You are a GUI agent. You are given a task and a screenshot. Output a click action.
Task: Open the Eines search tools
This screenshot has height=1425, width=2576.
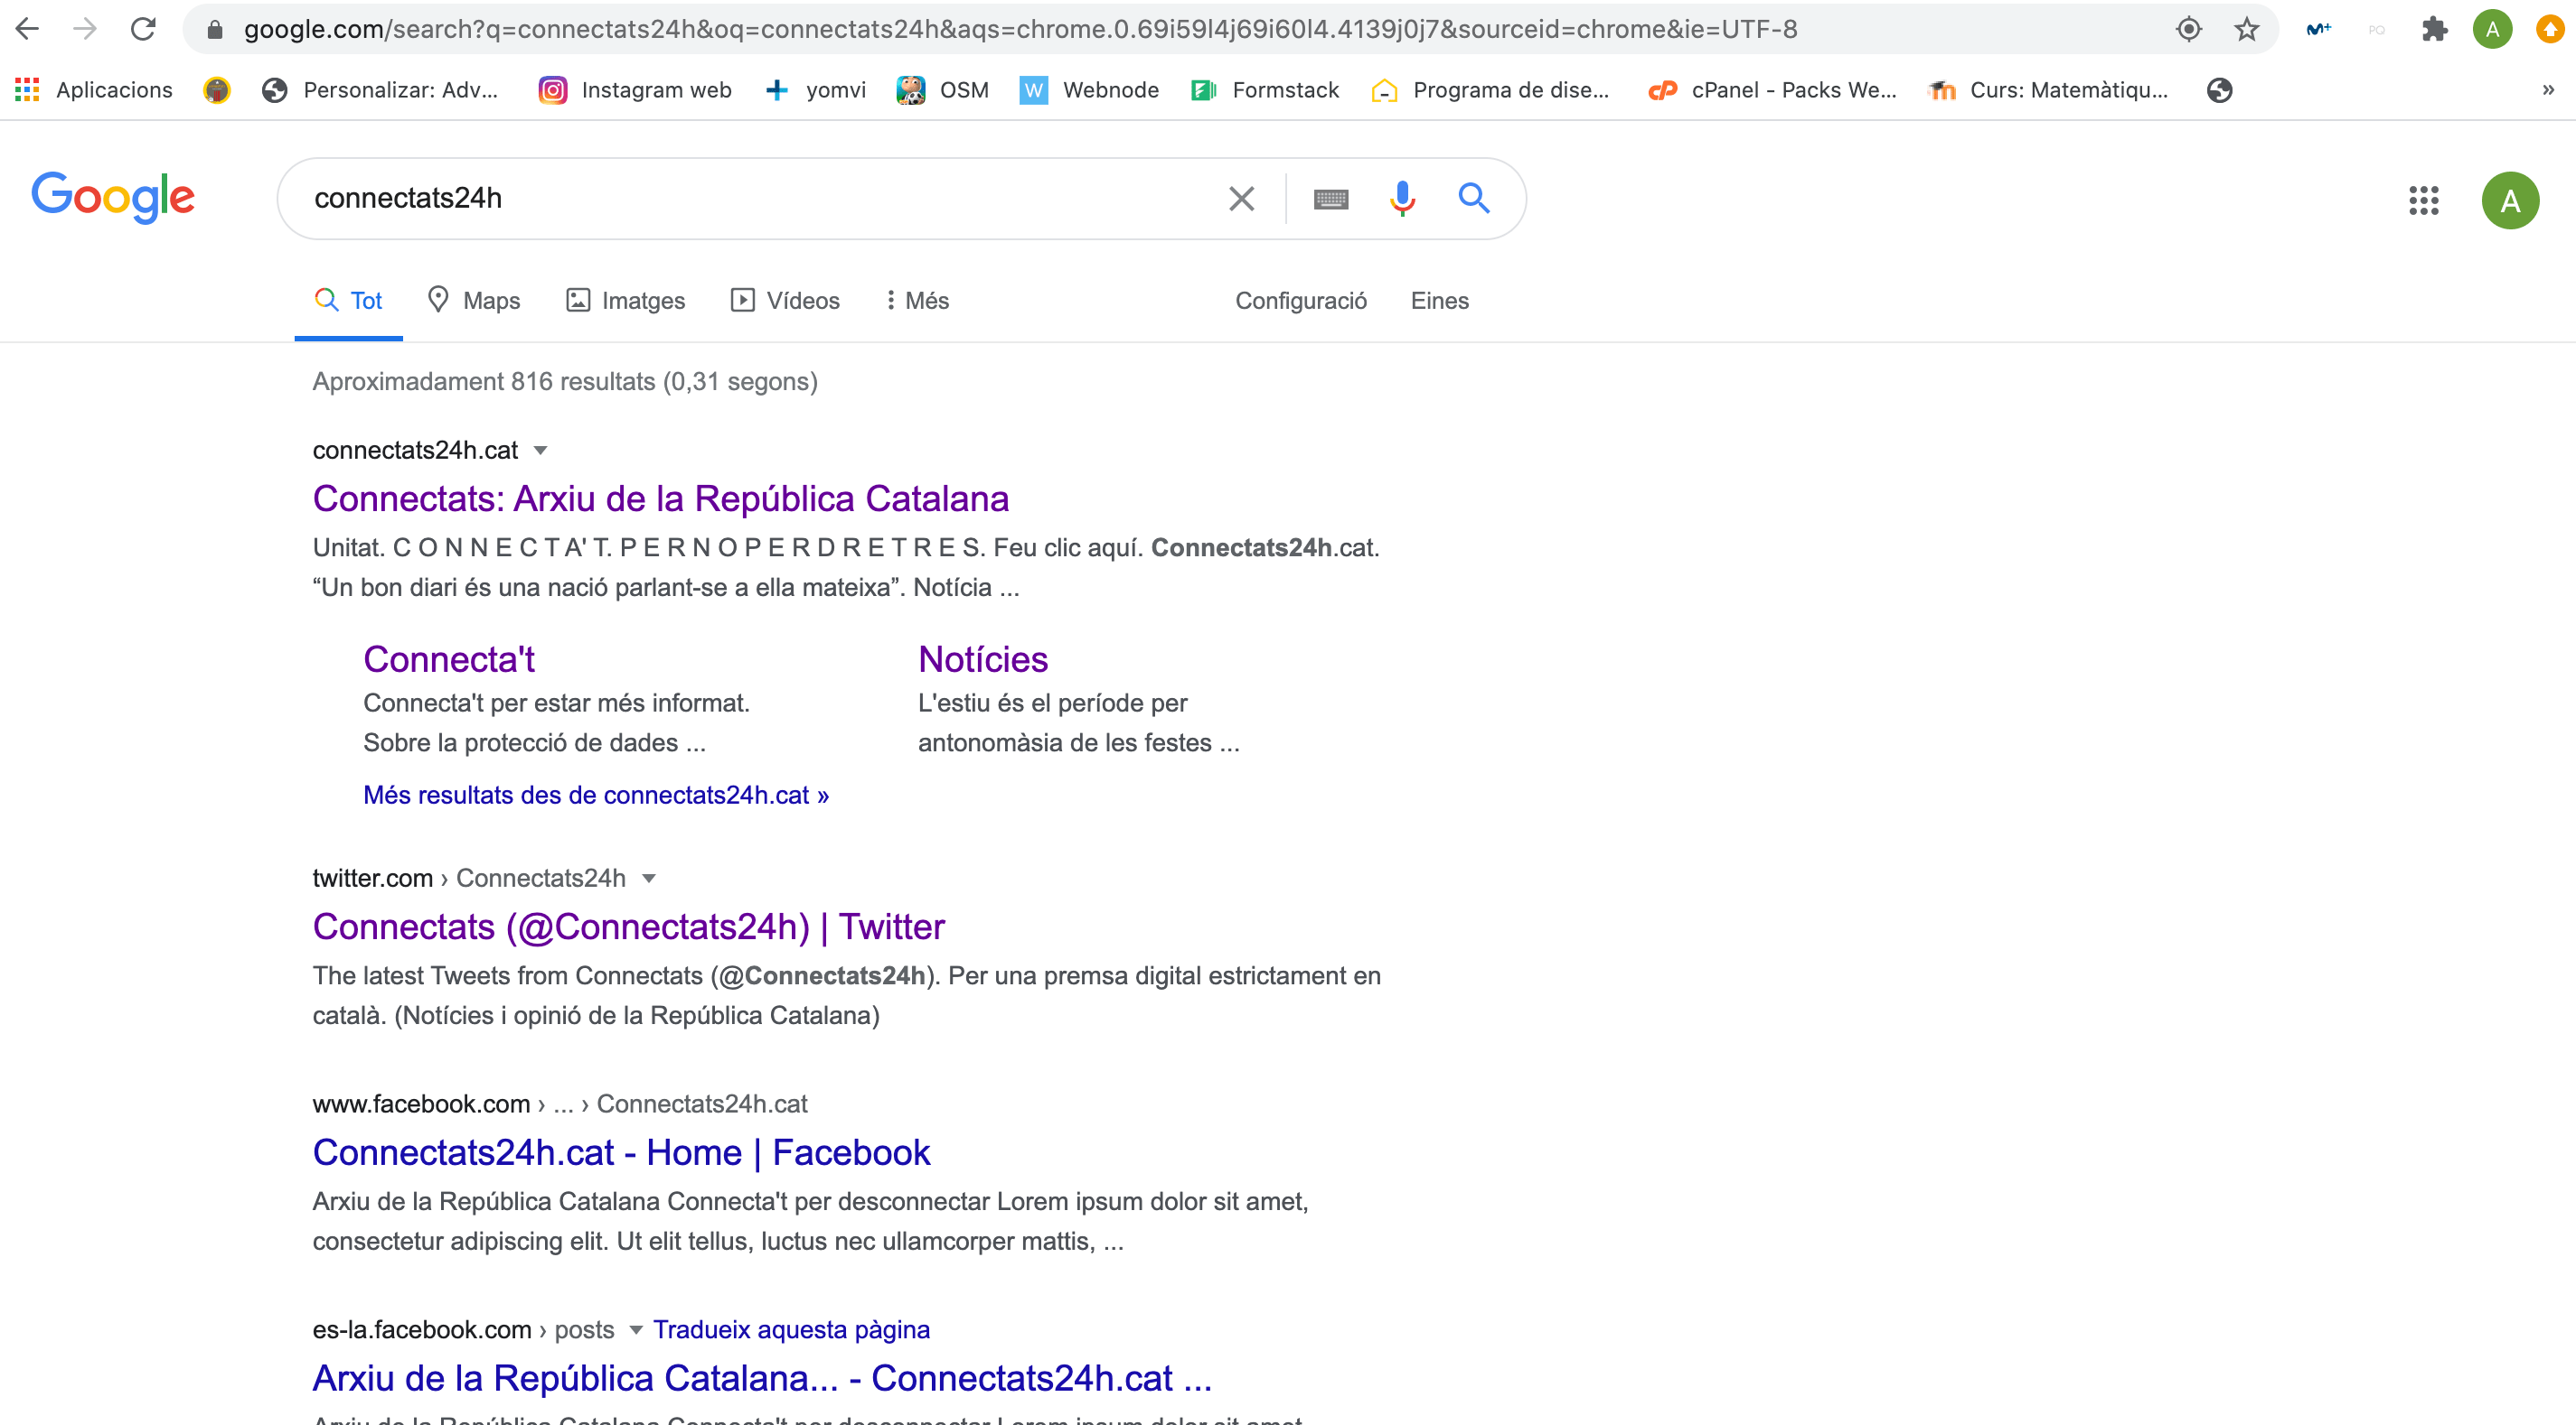tap(1439, 301)
